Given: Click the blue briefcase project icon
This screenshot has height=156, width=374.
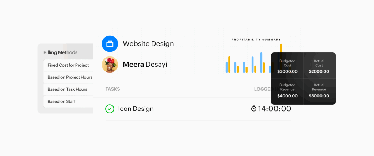Looking at the screenshot, I should pyautogui.click(x=109, y=44).
